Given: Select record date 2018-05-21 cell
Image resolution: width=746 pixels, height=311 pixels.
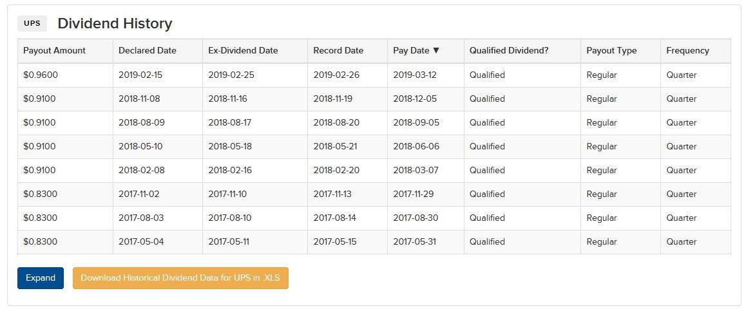Looking at the screenshot, I should [335, 147].
